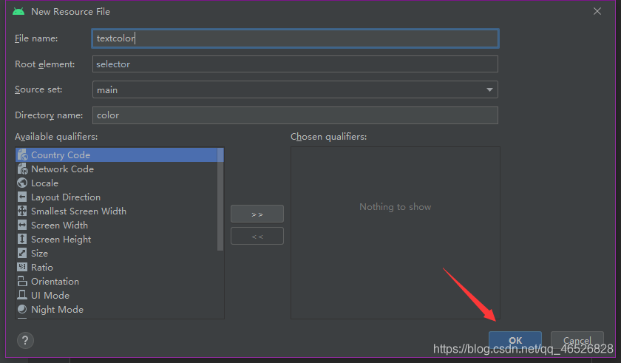Select the Screen Width qualifier
Viewport: 621px width, 363px height.
pyautogui.click(x=117, y=225)
